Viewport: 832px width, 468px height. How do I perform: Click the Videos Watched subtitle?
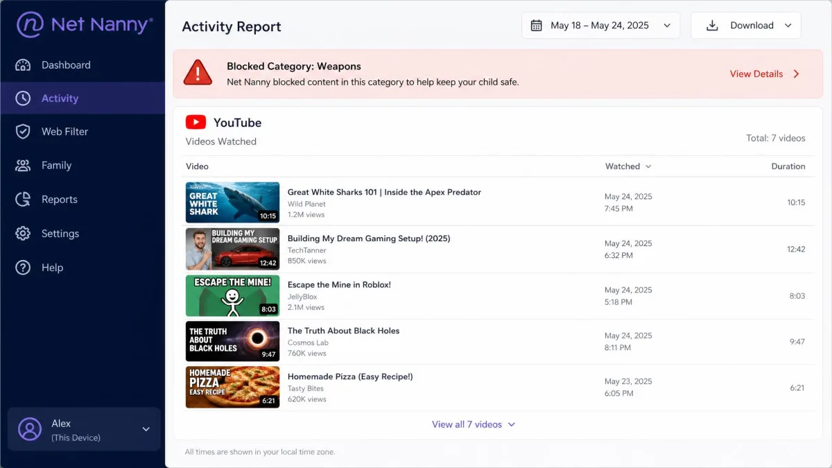[x=221, y=141]
